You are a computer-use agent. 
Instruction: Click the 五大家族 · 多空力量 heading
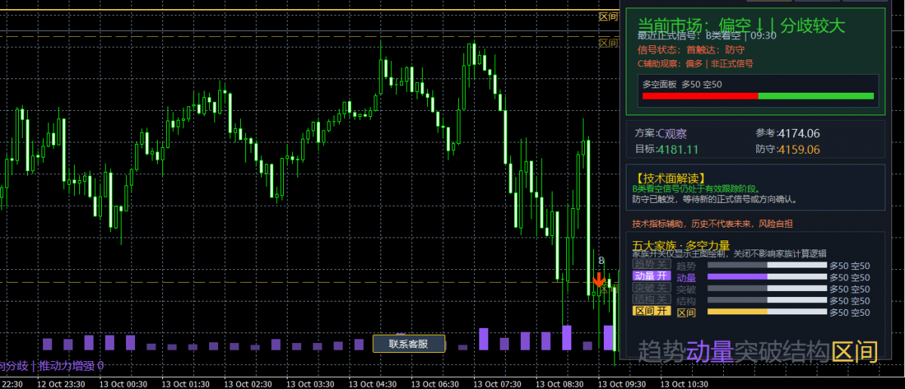(681, 246)
